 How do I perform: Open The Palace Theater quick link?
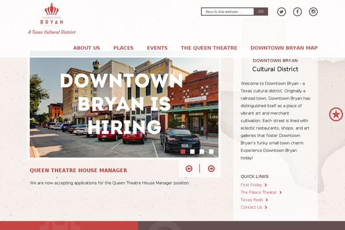coord(259,193)
